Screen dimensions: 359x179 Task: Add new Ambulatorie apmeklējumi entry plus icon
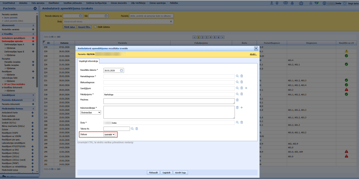click(x=33, y=38)
